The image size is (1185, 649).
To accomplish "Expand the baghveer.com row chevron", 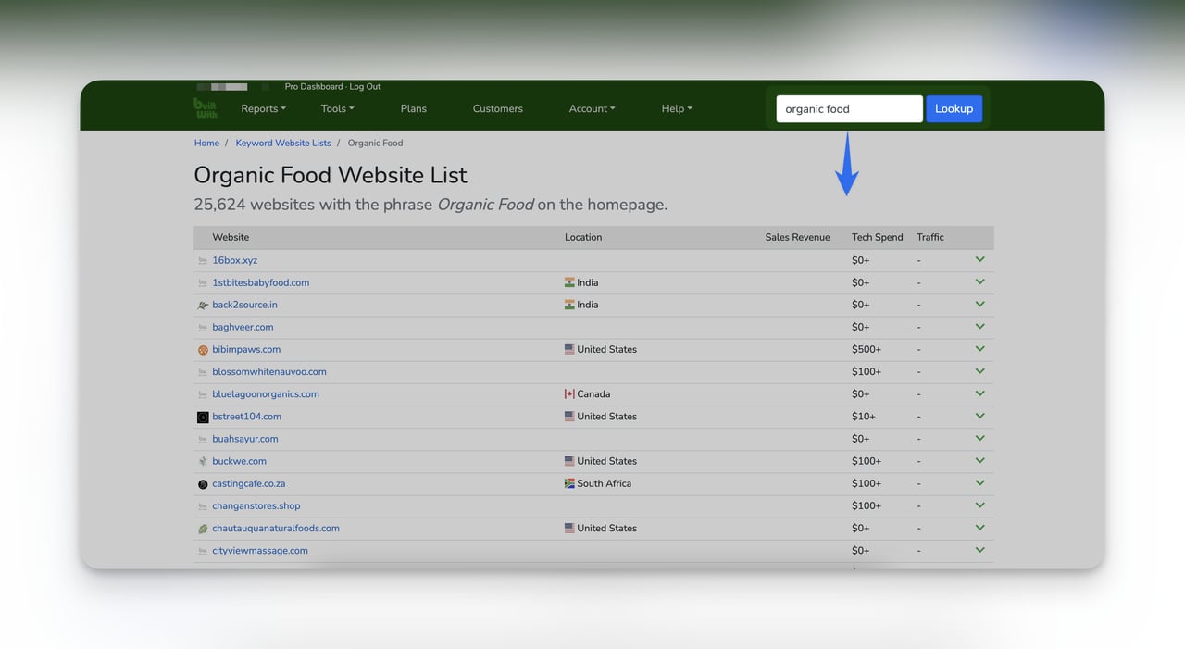I will (x=979, y=326).
